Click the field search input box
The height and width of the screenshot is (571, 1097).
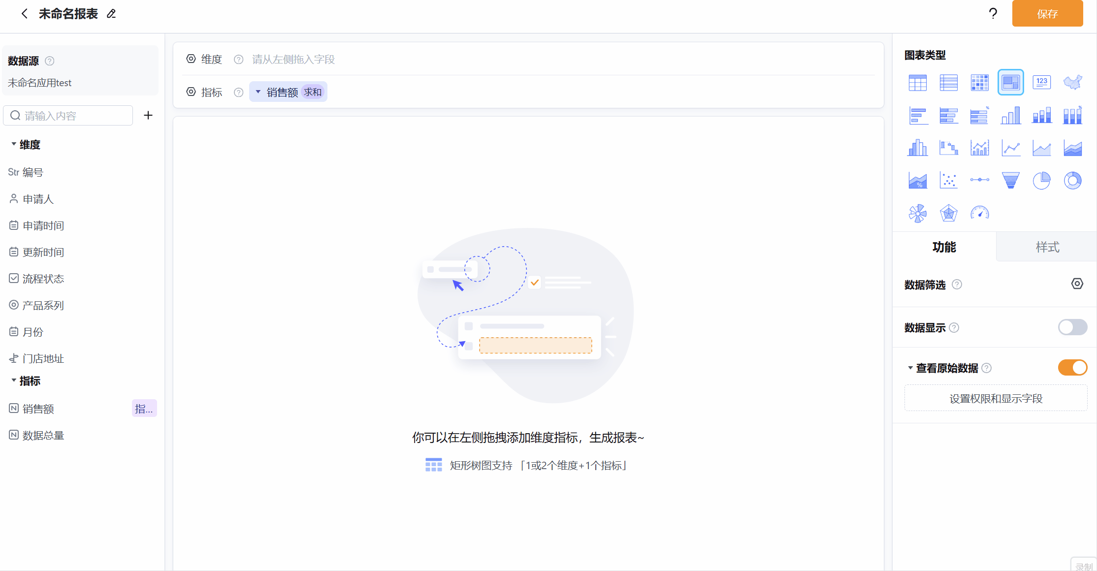(x=68, y=115)
